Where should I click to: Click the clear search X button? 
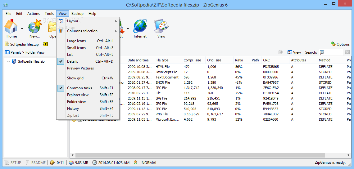pyautogui.click(x=347, y=52)
